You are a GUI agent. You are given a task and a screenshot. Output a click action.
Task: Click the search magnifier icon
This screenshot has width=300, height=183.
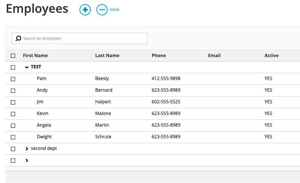18,38
